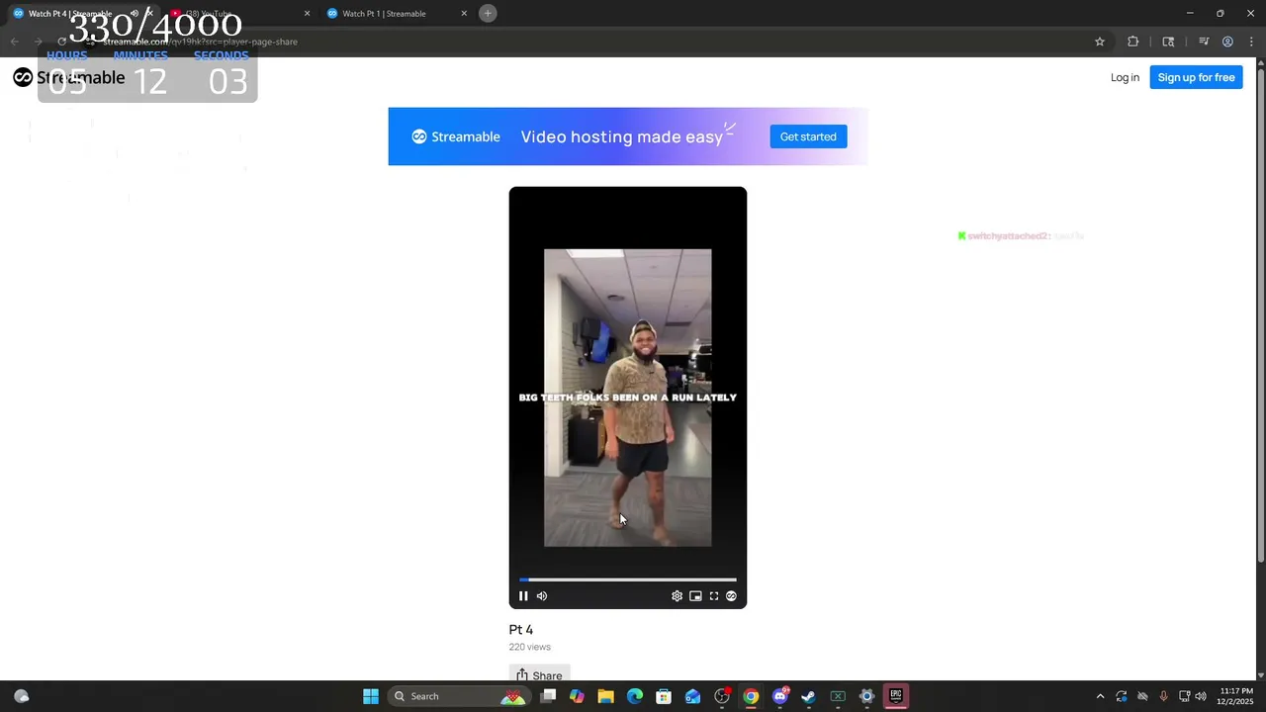1266x712 pixels.
Task: Click '220 views' text
Action: click(529, 647)
